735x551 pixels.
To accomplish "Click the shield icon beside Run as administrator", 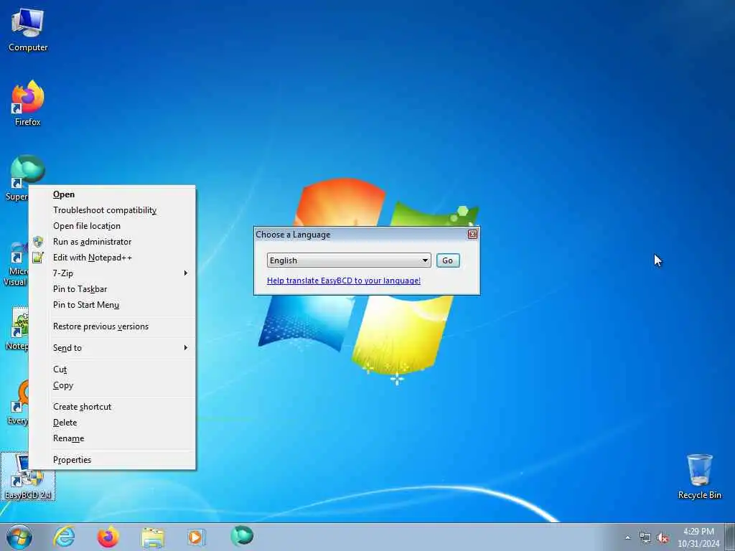I will click(x=38, y=242).
